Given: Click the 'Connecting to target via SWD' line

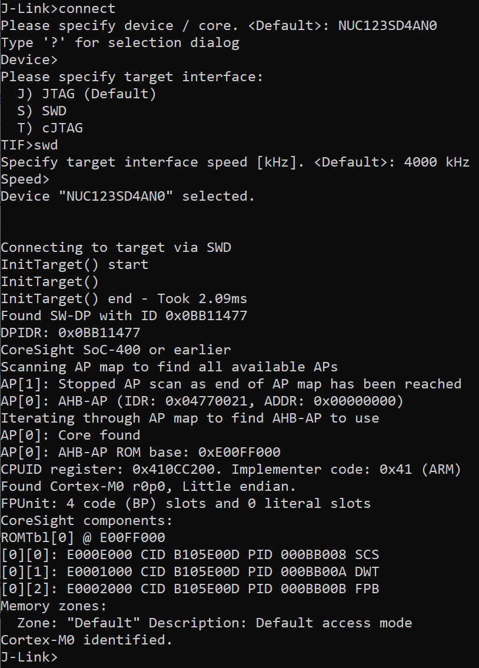Looking at the screenshot, I should pos(116,248).
